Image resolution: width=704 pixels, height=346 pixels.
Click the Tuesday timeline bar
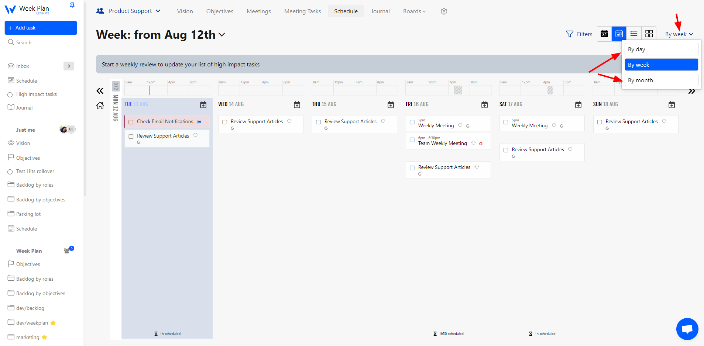(x=167, y=90)
